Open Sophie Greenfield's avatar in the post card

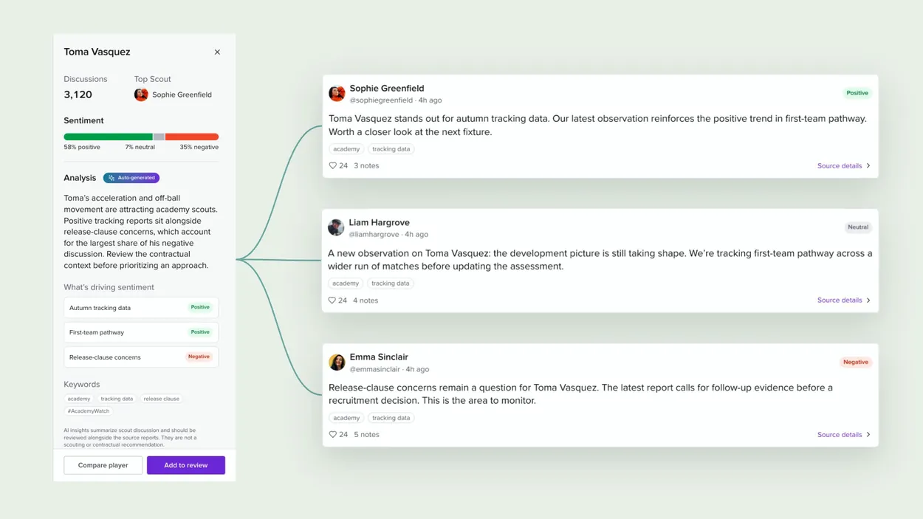pyautogui.click(x=337, y=94)
